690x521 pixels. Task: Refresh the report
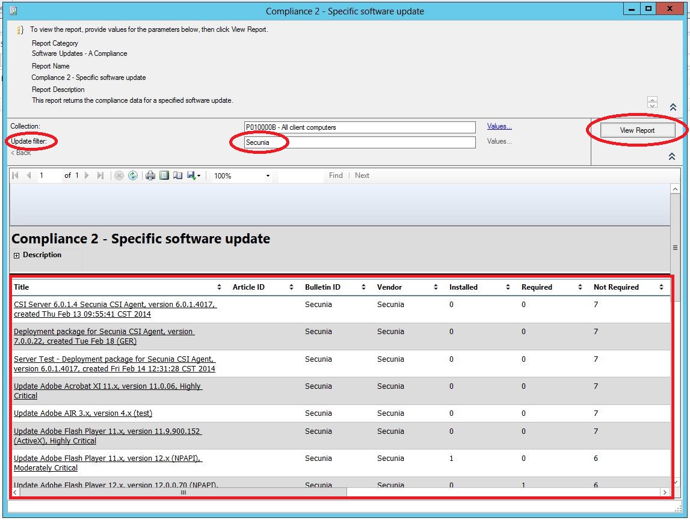[x=133, y=175]
